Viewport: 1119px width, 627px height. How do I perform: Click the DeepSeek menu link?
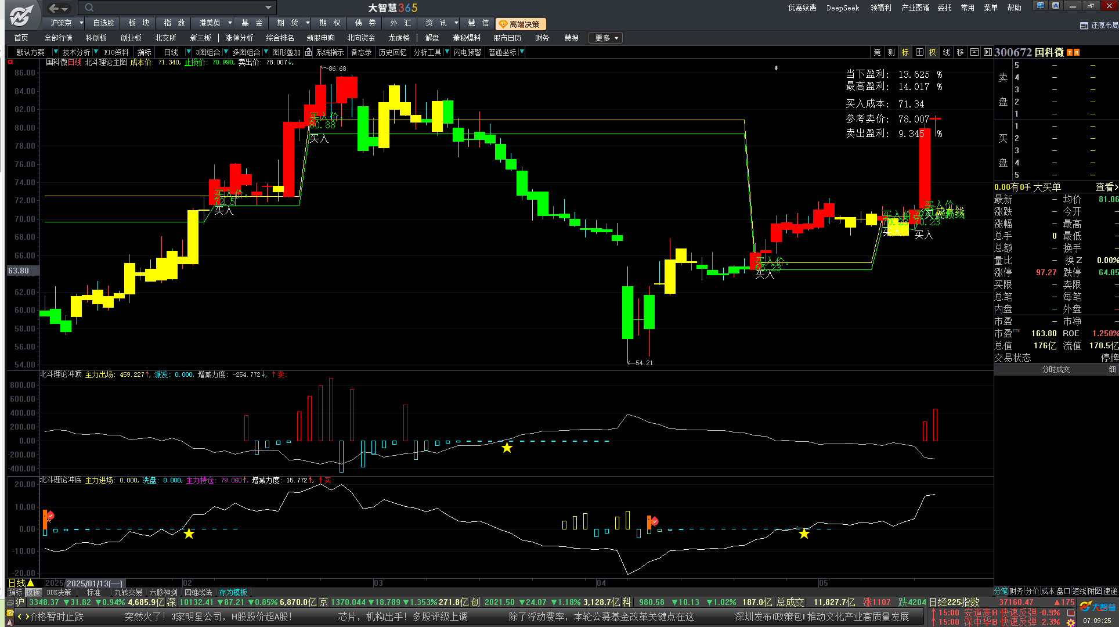pyautogui.click(x=843, y=8)
